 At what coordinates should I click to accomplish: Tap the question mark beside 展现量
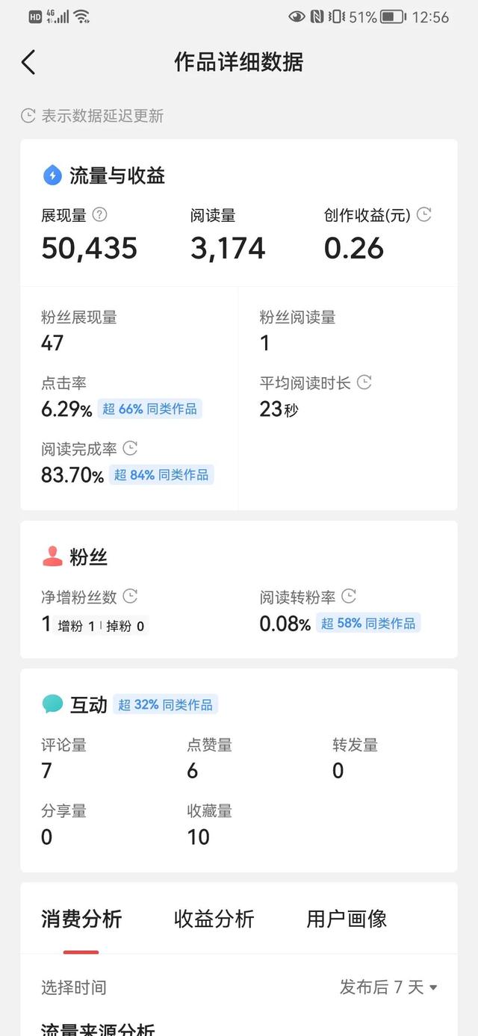pos(99,215)
